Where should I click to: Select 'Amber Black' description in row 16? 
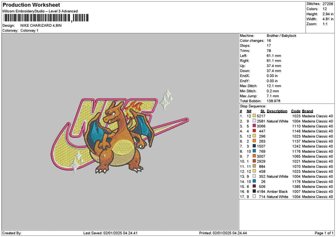[x=277, y=192]
